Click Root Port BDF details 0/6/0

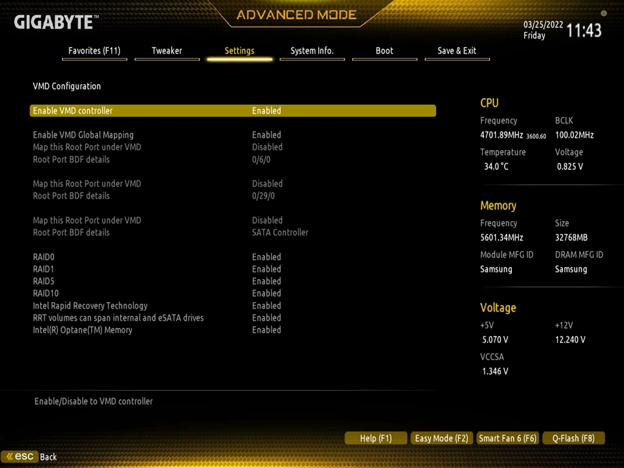[x=261, y=159]
